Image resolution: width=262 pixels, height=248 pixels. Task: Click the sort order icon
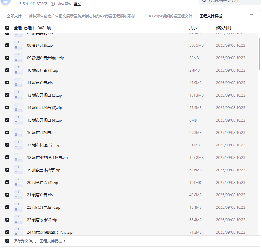[252, 16]
